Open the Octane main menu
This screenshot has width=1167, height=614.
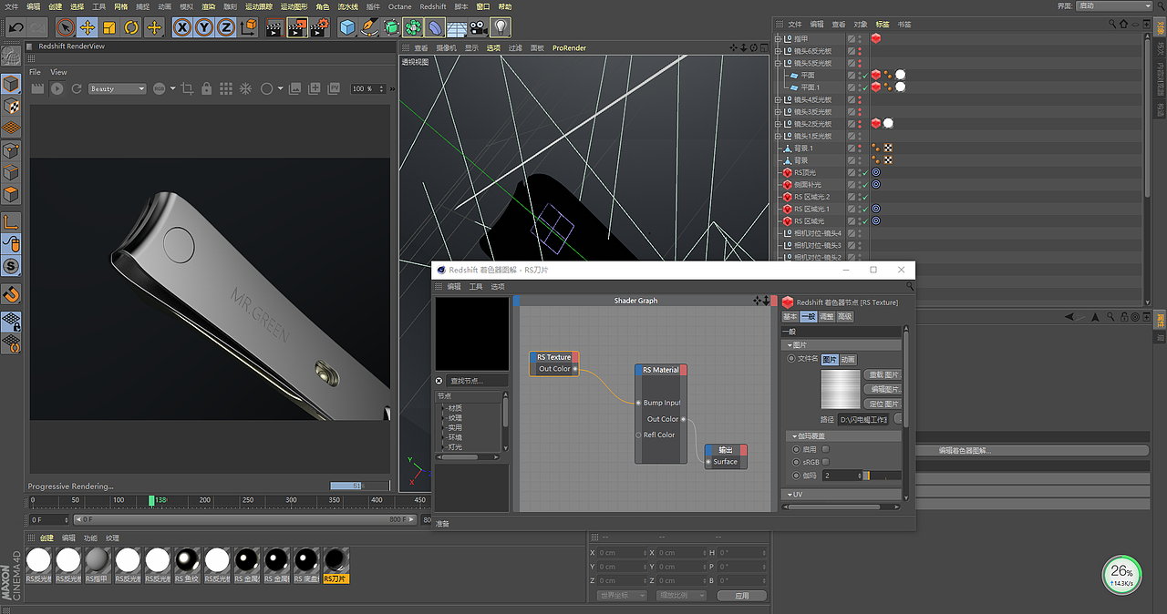(x=399, y=6)
